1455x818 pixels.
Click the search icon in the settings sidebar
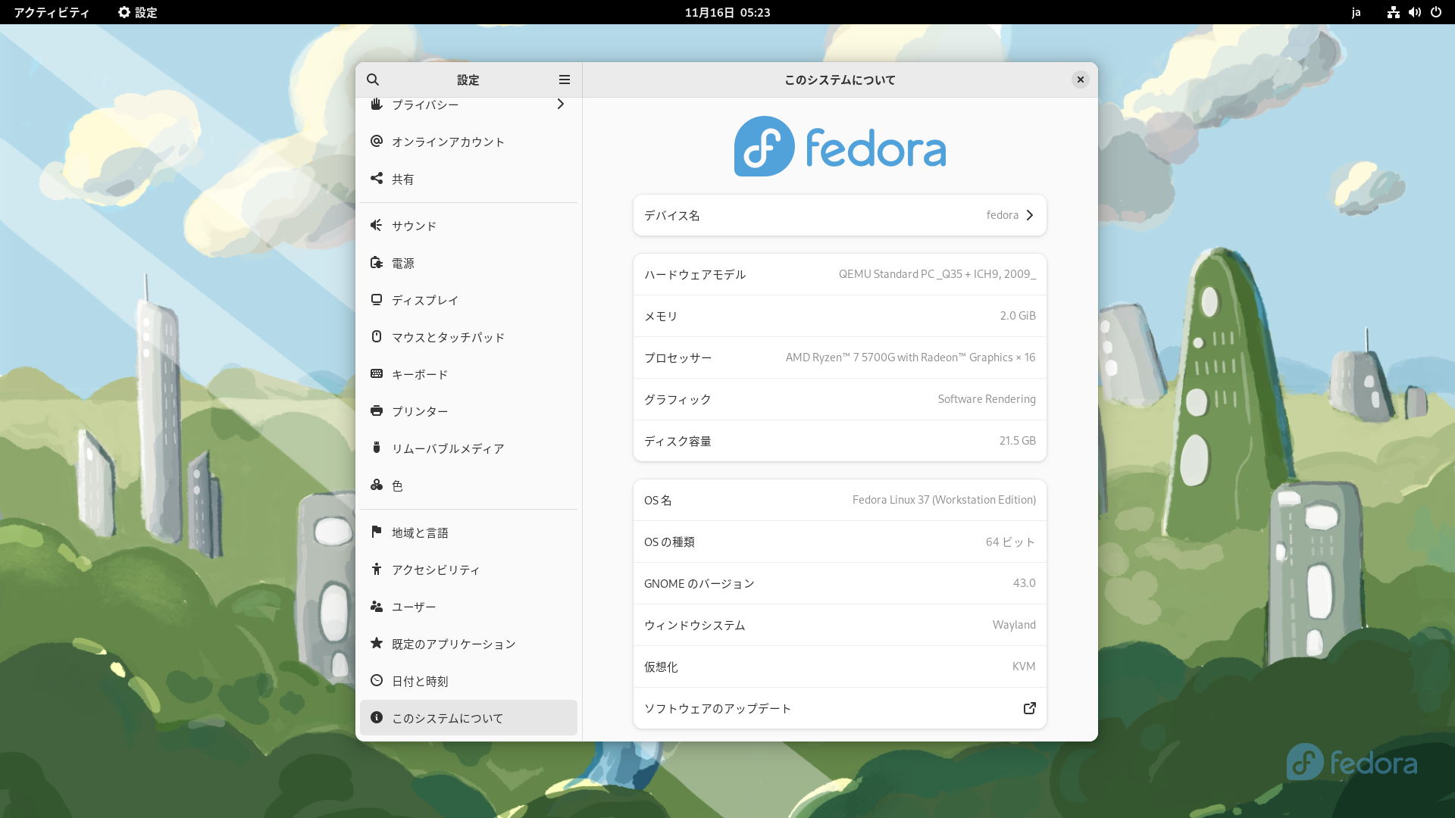pyautogui.click(x=373, y=80)
